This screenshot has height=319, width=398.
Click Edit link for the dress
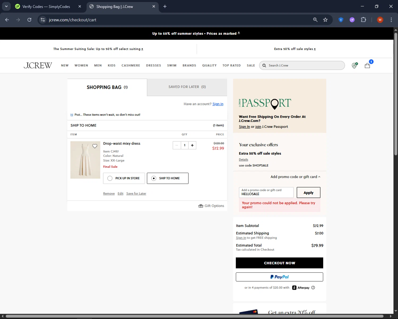tap(120, 194)
